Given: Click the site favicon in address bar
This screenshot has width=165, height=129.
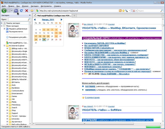Looking at the screenshot, I should click(37, 10).
